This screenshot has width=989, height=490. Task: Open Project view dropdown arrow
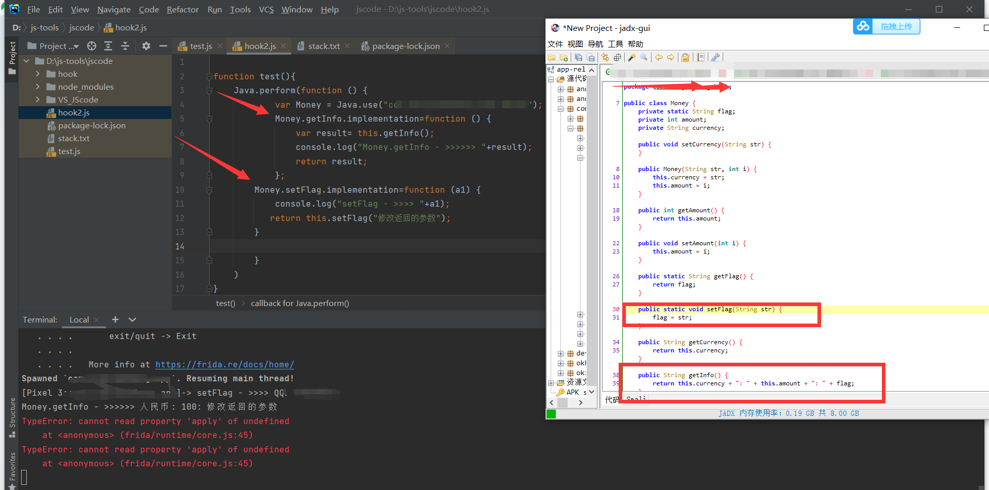pyautogui.click(x=76, y=46)
